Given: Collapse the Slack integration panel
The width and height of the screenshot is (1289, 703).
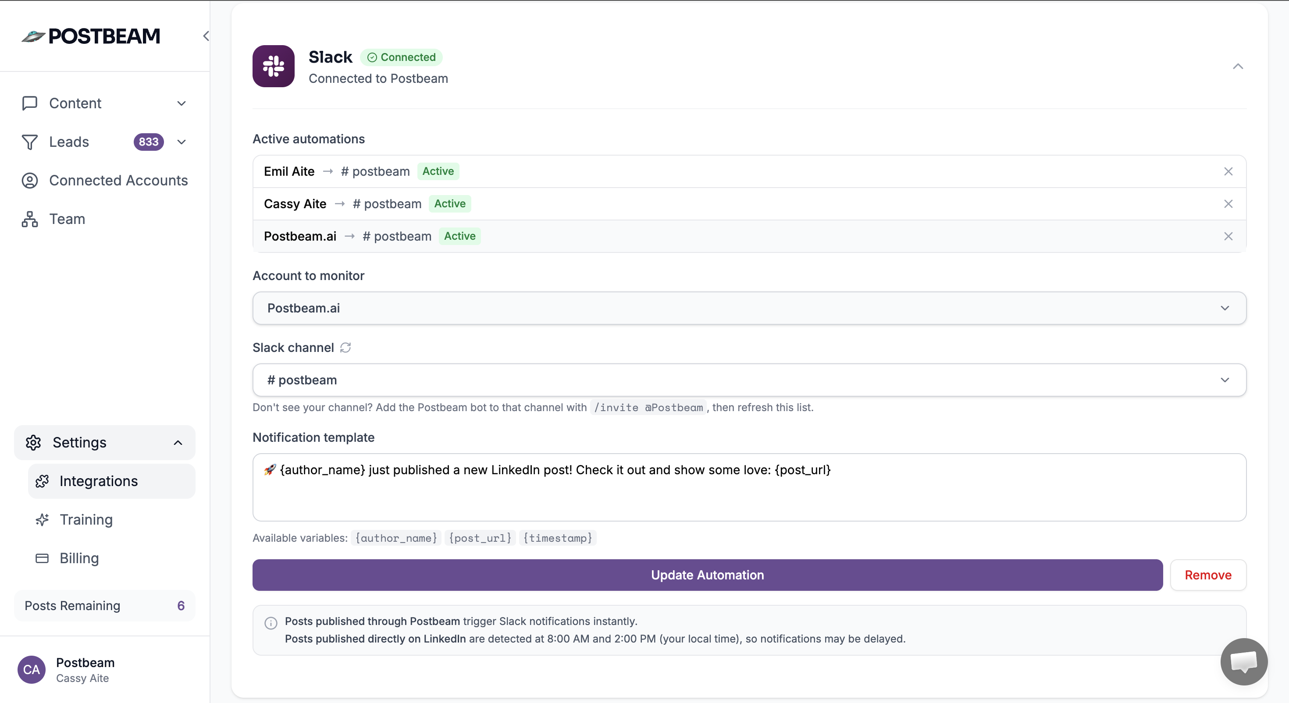Looking at the screenshot, I should click(1238, 67).
